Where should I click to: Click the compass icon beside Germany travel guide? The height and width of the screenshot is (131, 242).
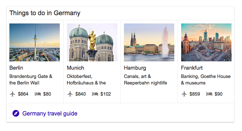coord(16,113)
